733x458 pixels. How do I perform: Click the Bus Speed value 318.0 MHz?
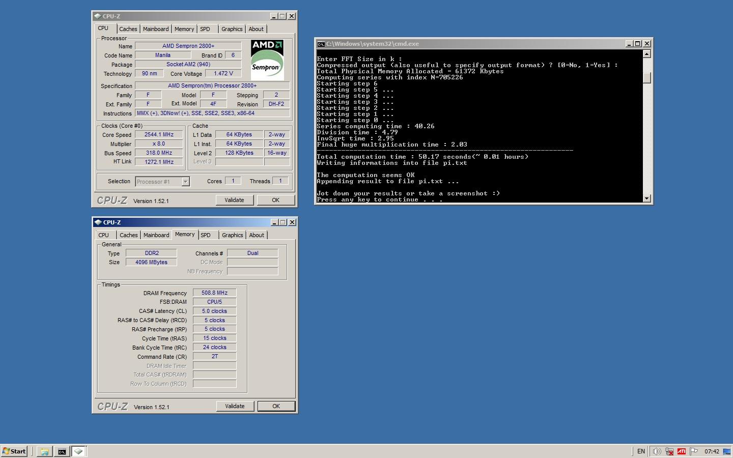pyautogui.click(x=159, y=153)
